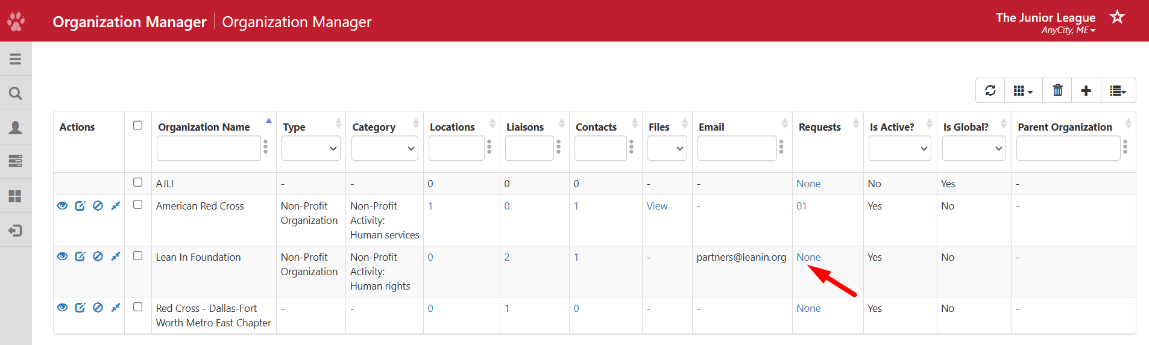Check the AJLI row checkbox
Image resolution: width=1149 pixels, height=345 pixels.
(137, 182)
